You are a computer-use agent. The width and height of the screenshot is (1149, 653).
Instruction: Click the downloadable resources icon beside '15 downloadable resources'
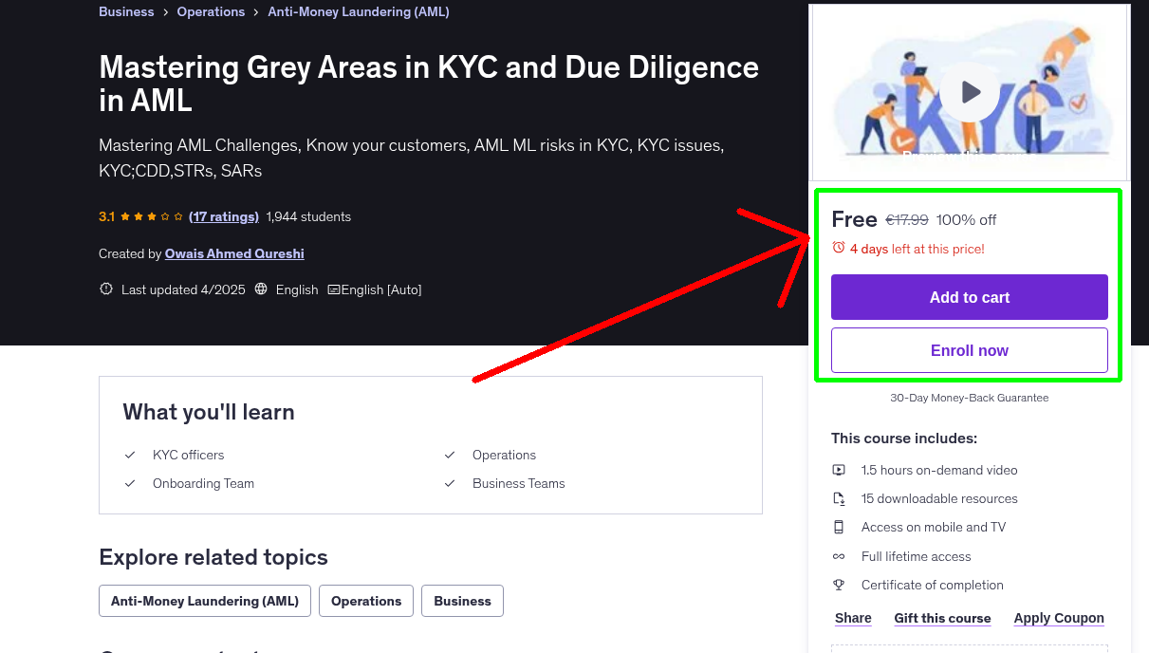839,498
